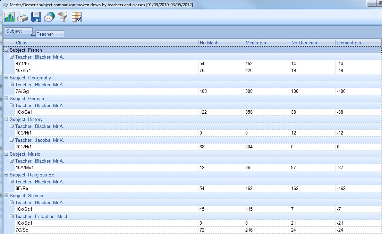Select 10C/Hi1 under Jacobs, Mr K.

point(198,147)
